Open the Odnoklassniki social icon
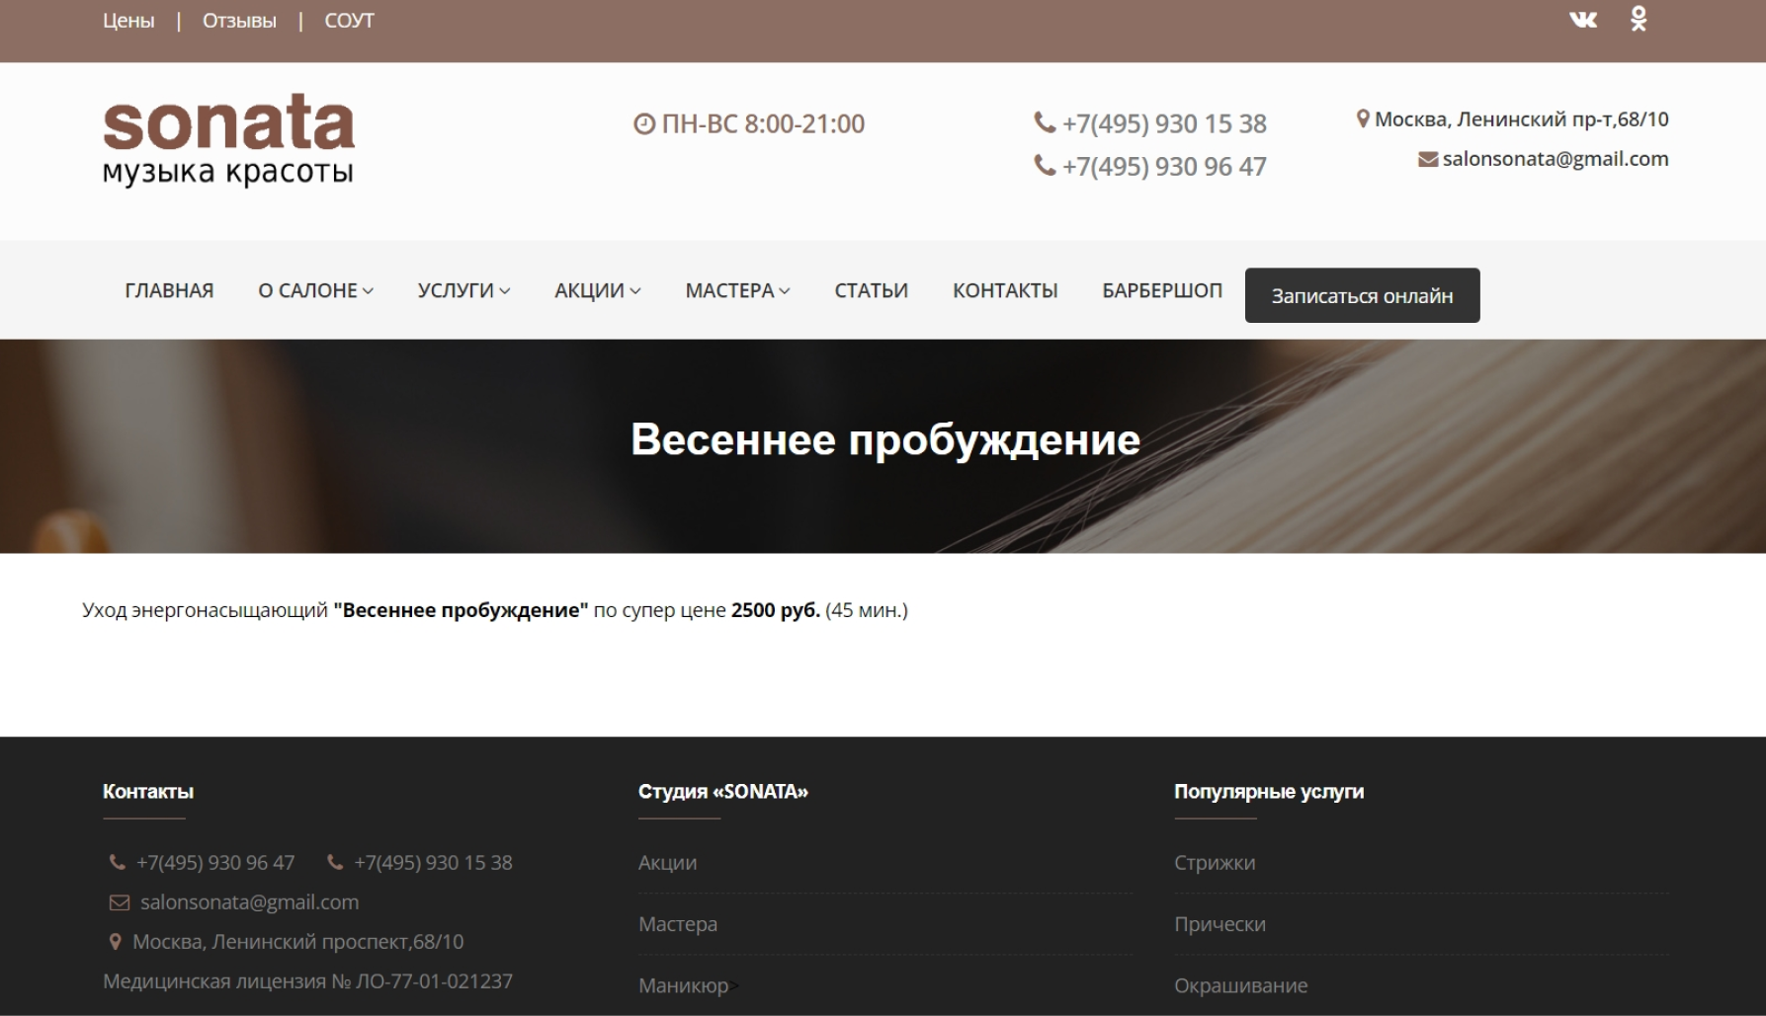Screen dimensions: 1766x1016 (x=1639, y=19)
